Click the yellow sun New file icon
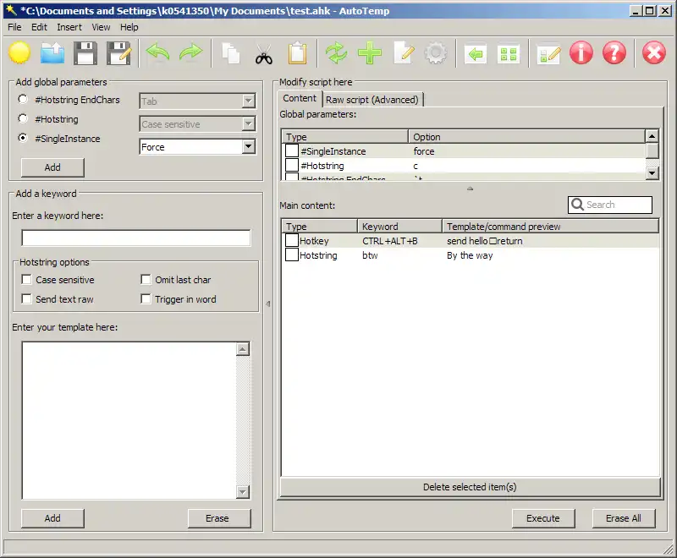The image size is (677, 558). tap(19, 53)
